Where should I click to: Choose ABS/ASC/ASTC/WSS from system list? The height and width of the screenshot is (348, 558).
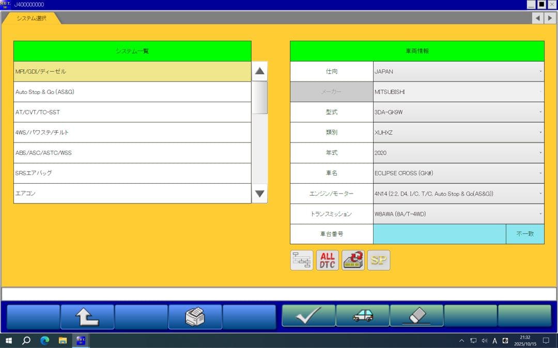click(x=132, y=153)
